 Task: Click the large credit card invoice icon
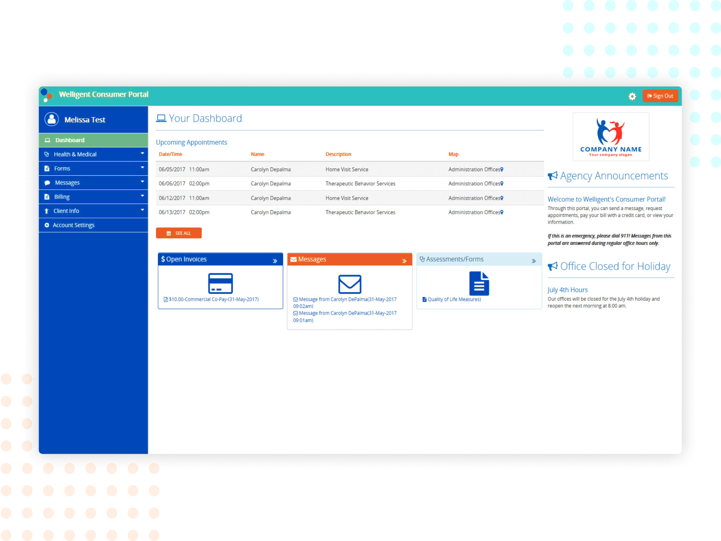point(221,284)
